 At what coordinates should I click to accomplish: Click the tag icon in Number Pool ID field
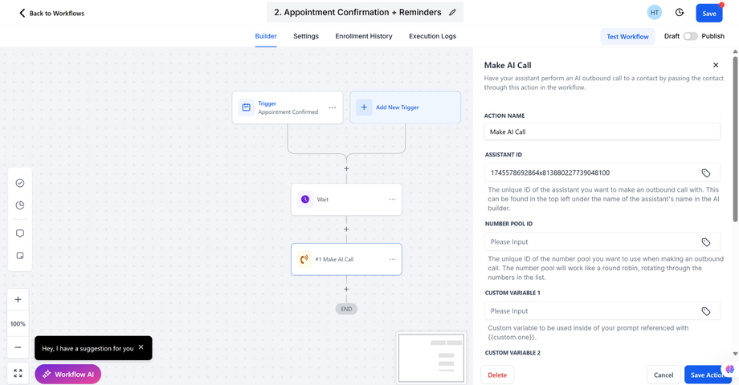(706, 242)
